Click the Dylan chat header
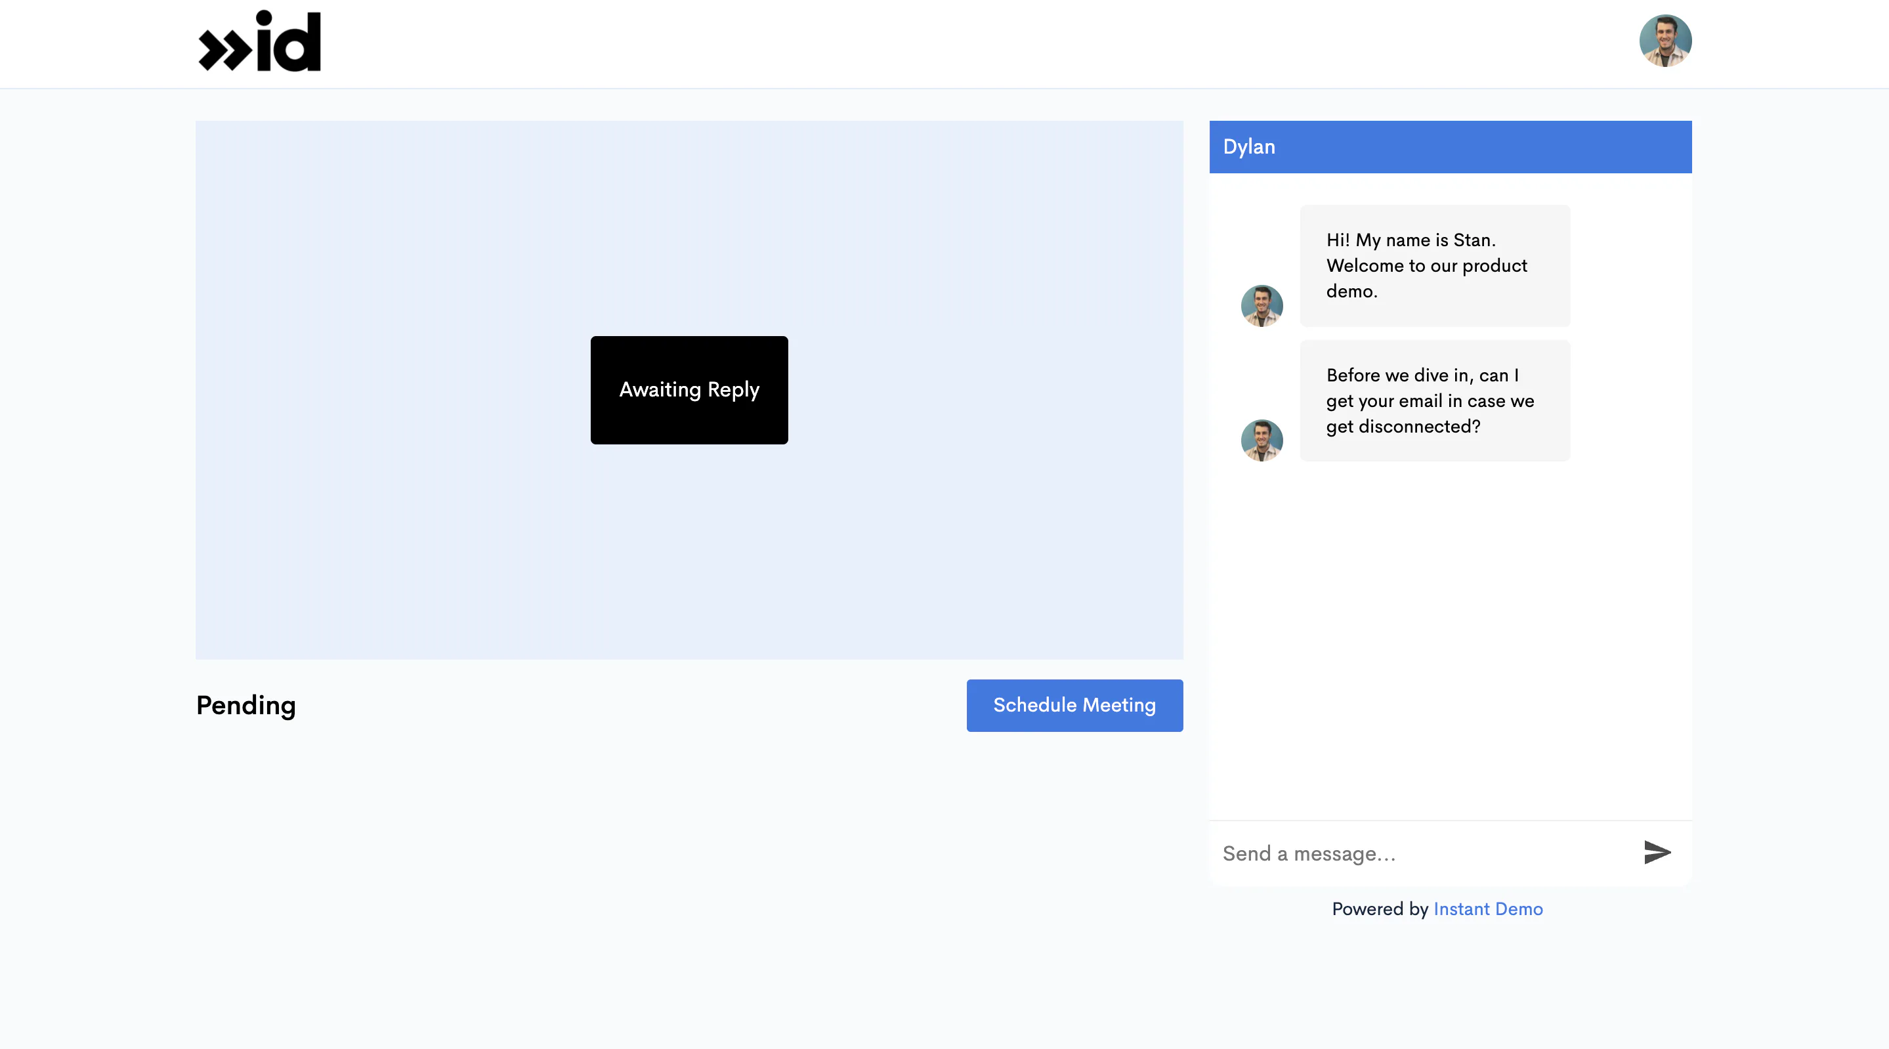 pyautogui.click(x=1450, y=146)
